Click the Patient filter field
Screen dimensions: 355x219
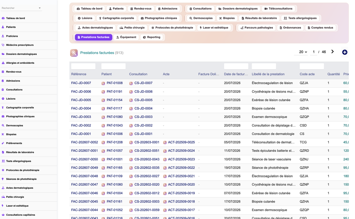pos(114,66)
